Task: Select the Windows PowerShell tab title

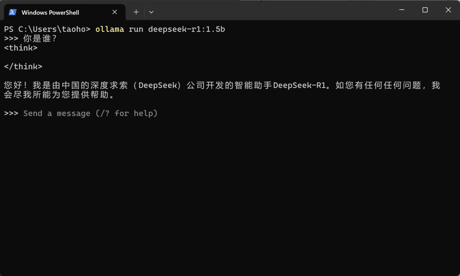Action: pos(50,12)
